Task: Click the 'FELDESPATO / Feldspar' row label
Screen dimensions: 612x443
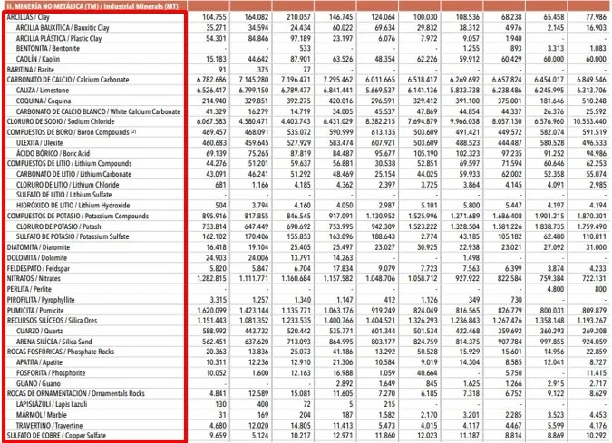Action: click(x=41, y=268)
